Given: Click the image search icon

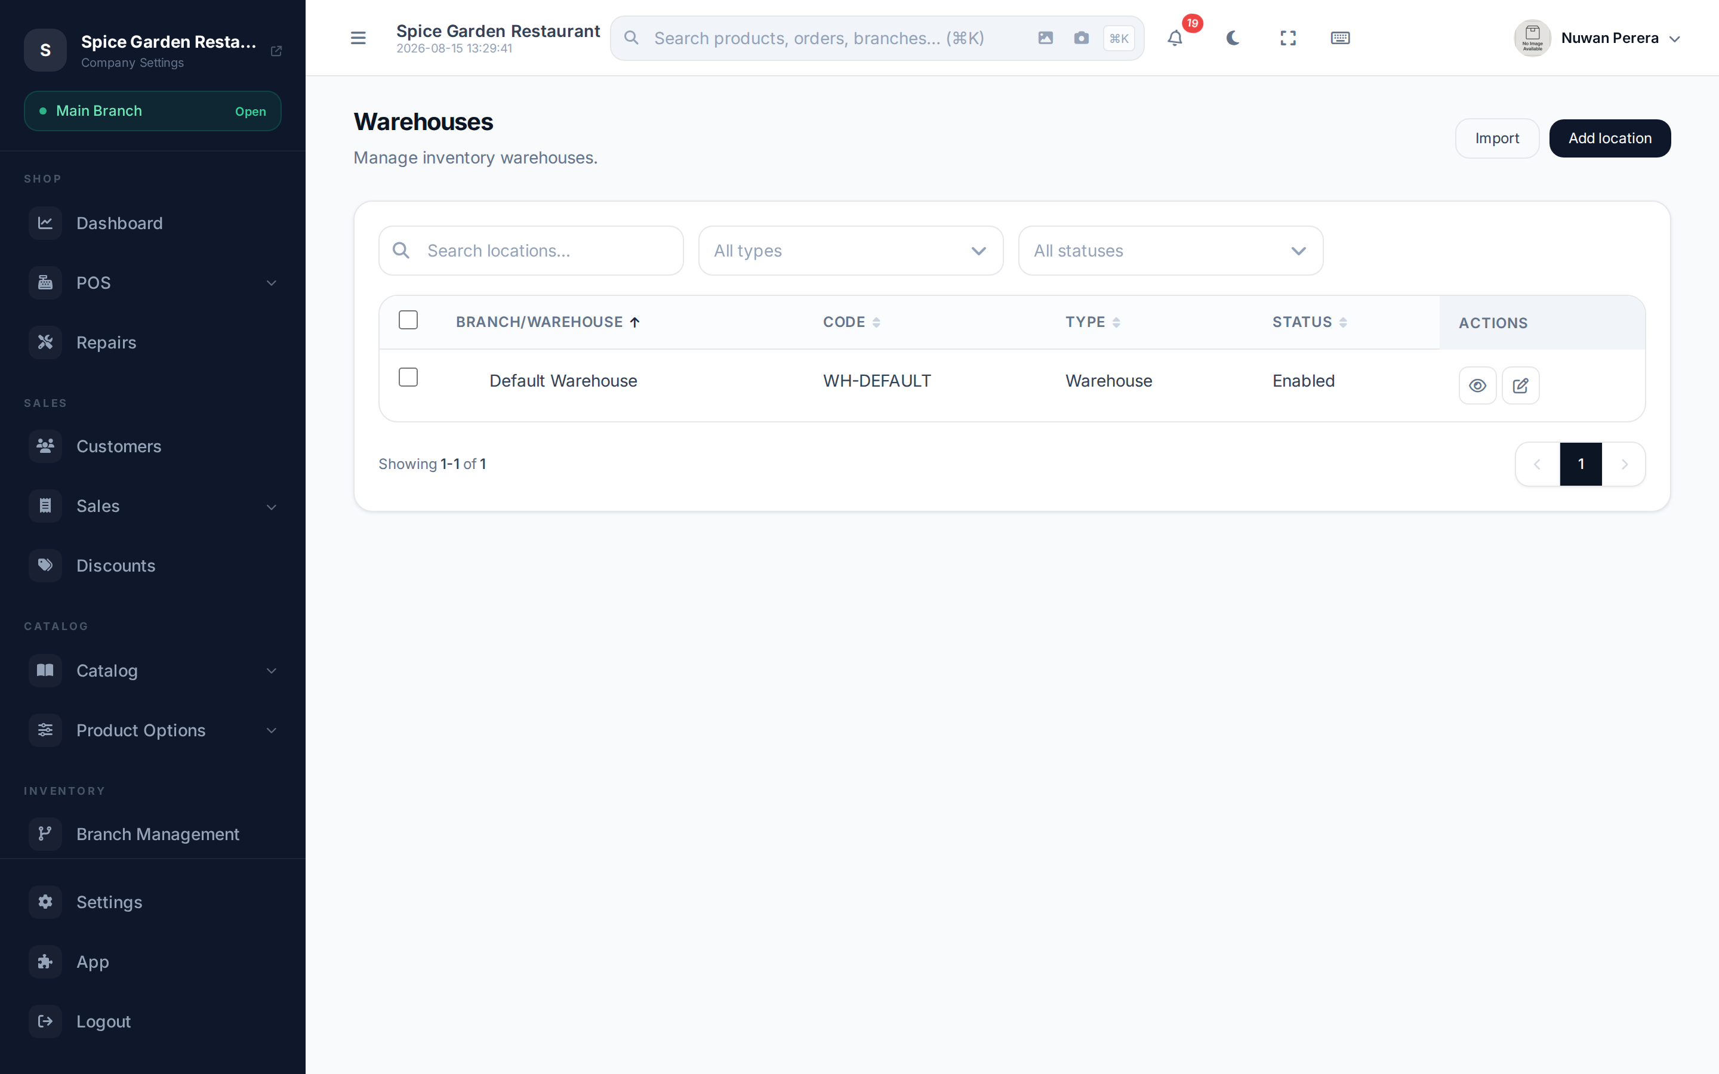Looking at the screenshot, I should coord(1045,38).
